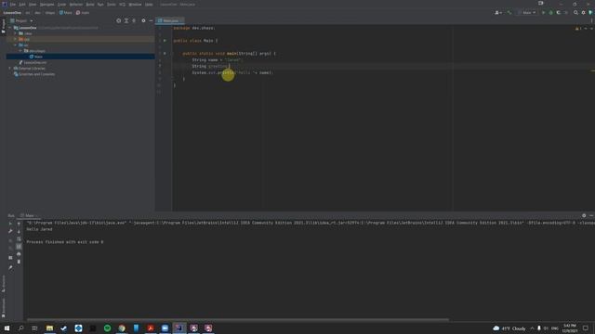Image resolution: width=595 pixels, height=334 pixels.
Task: Select the Main.java editor tab
Action: pyautogui.click(x=170, y=20)
